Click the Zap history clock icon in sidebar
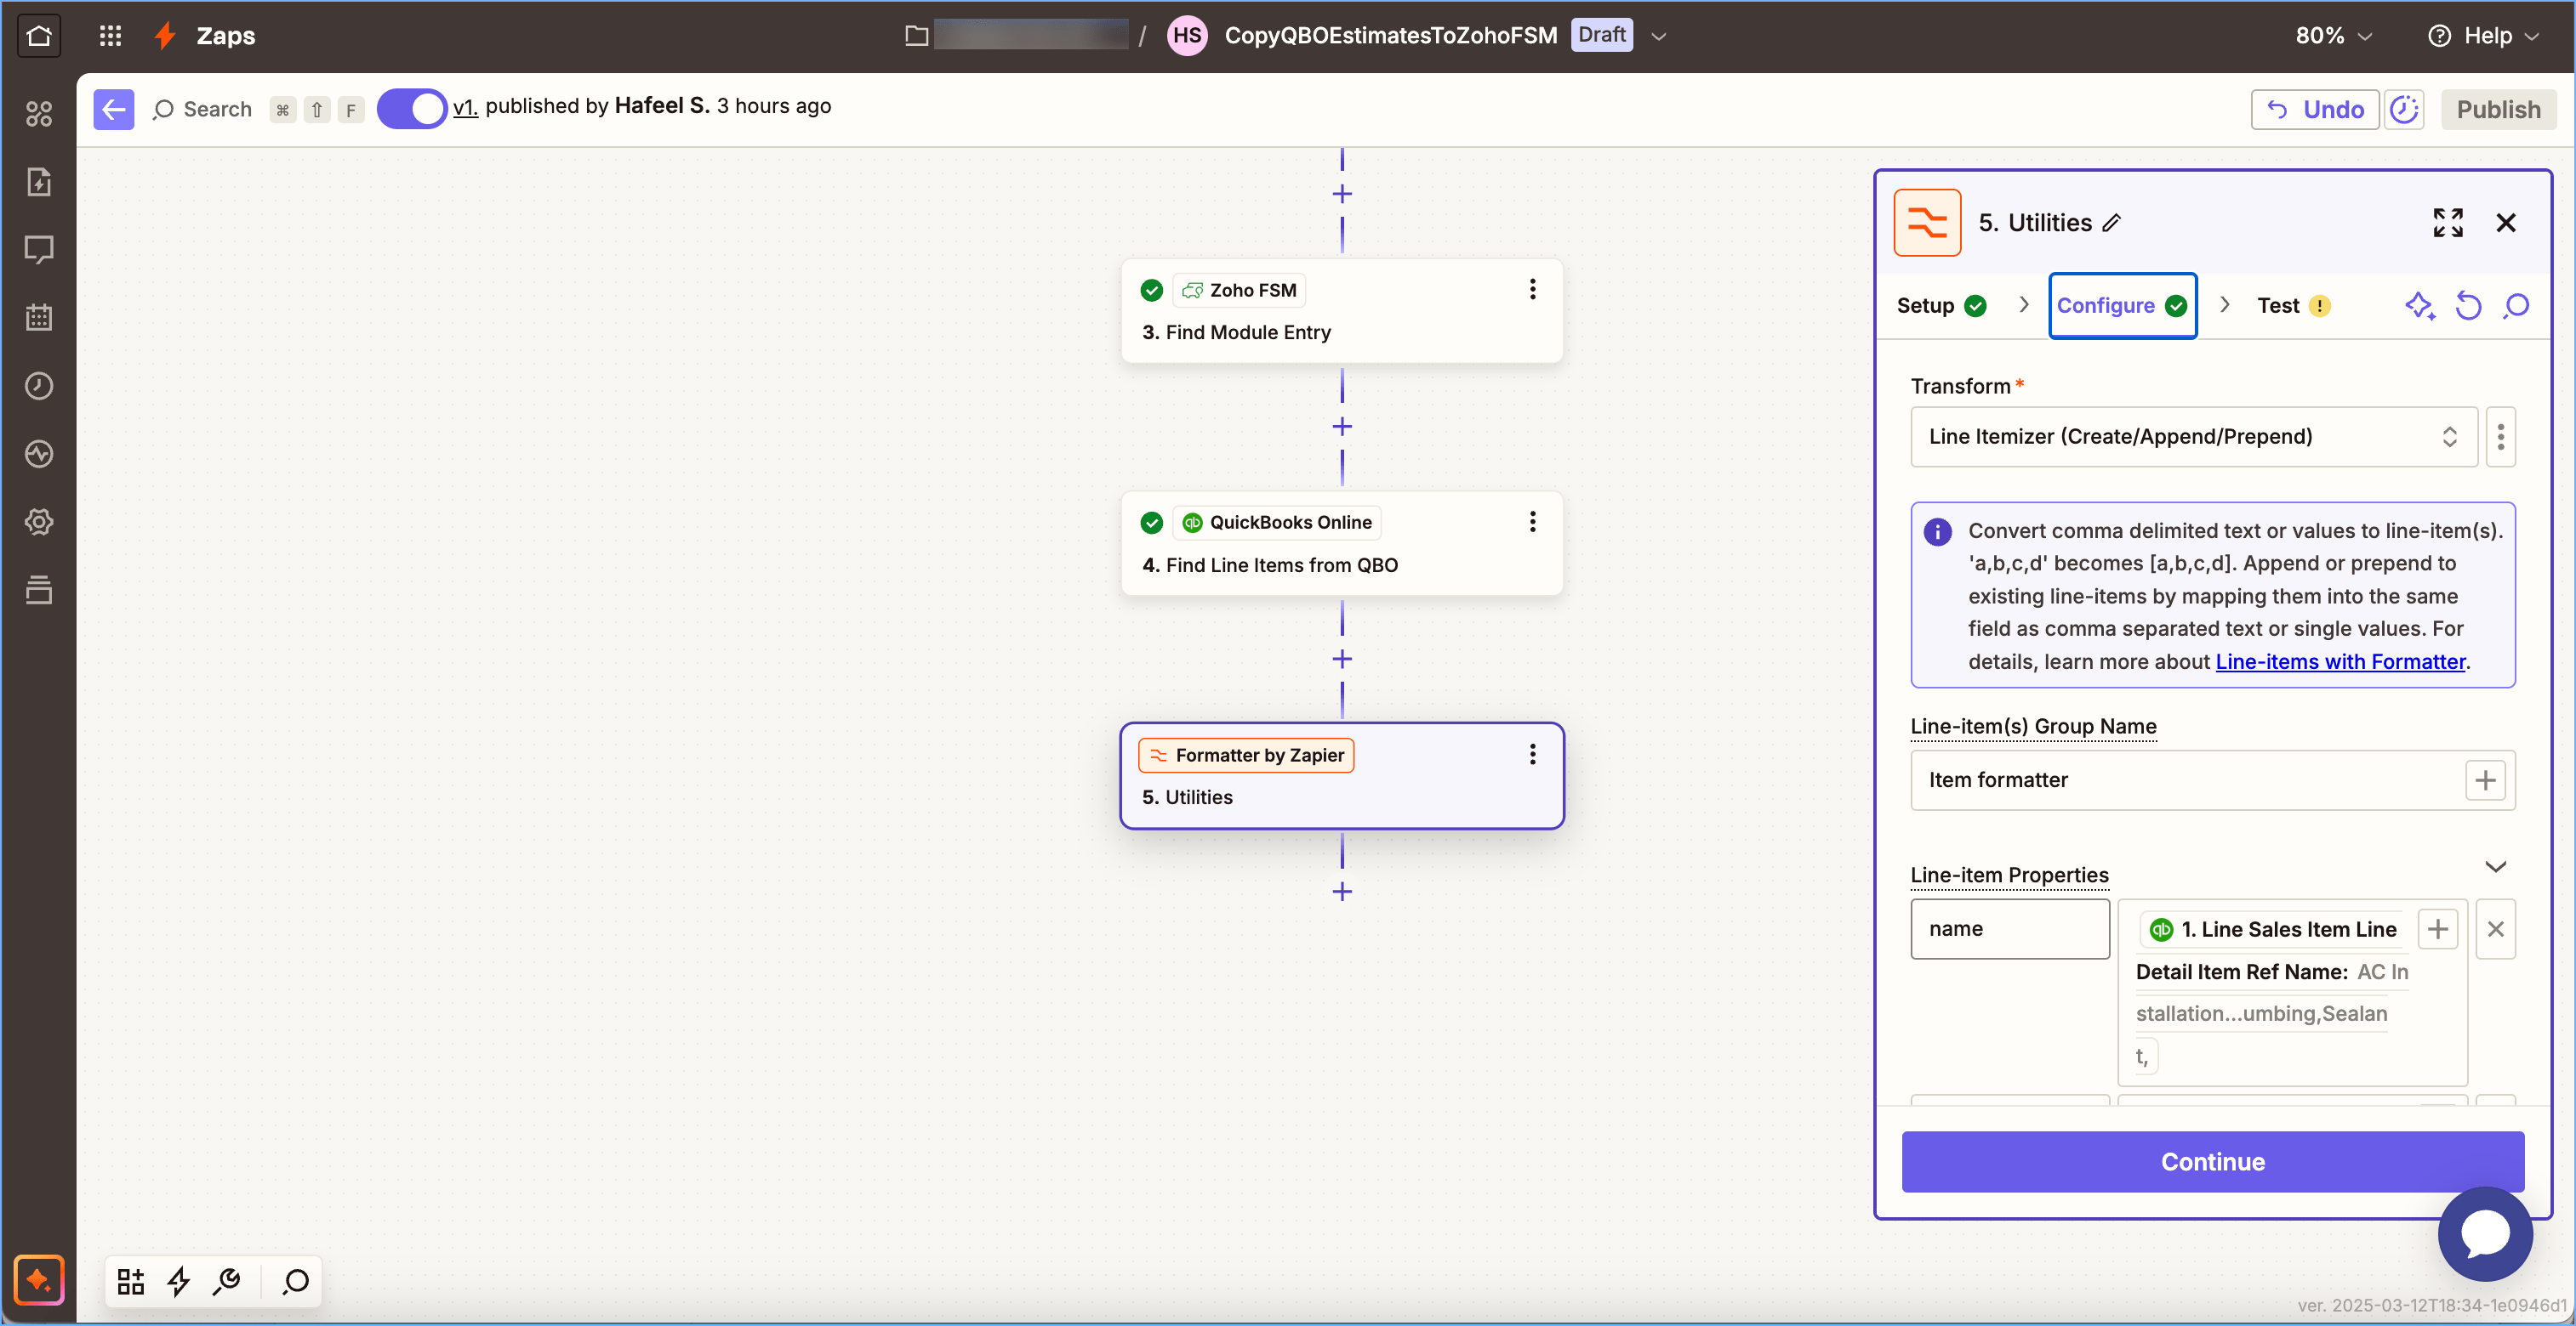 39,386
